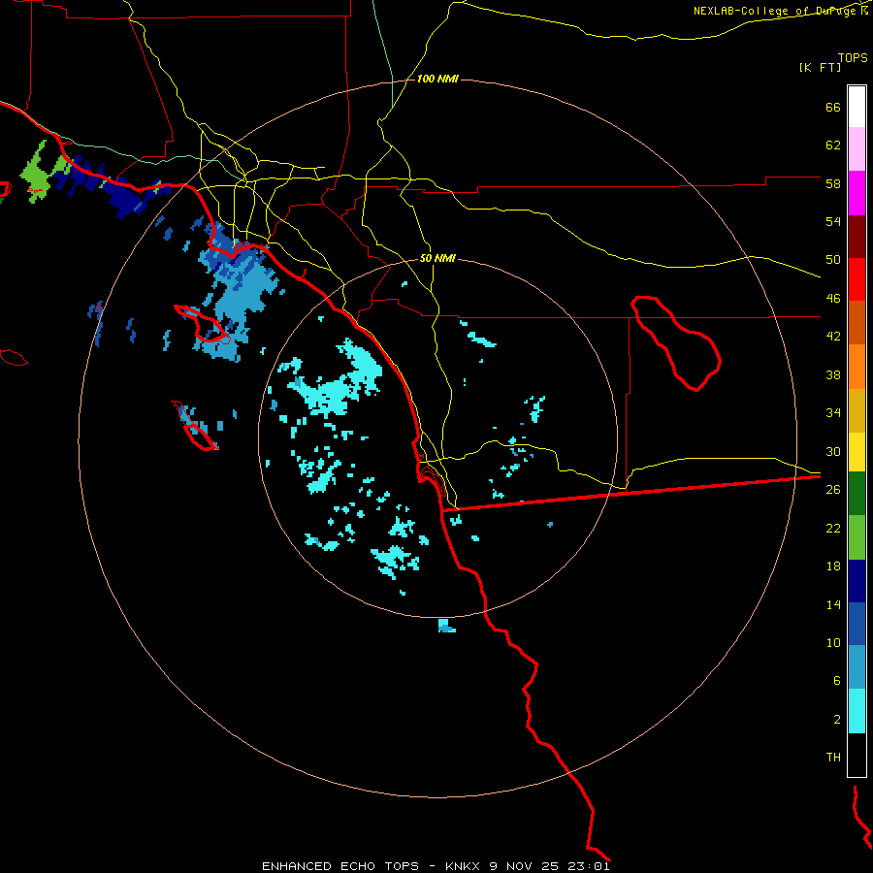Click the dark green legend swatch
Viewport: 873px width, 873px height.
coord(857,493)
